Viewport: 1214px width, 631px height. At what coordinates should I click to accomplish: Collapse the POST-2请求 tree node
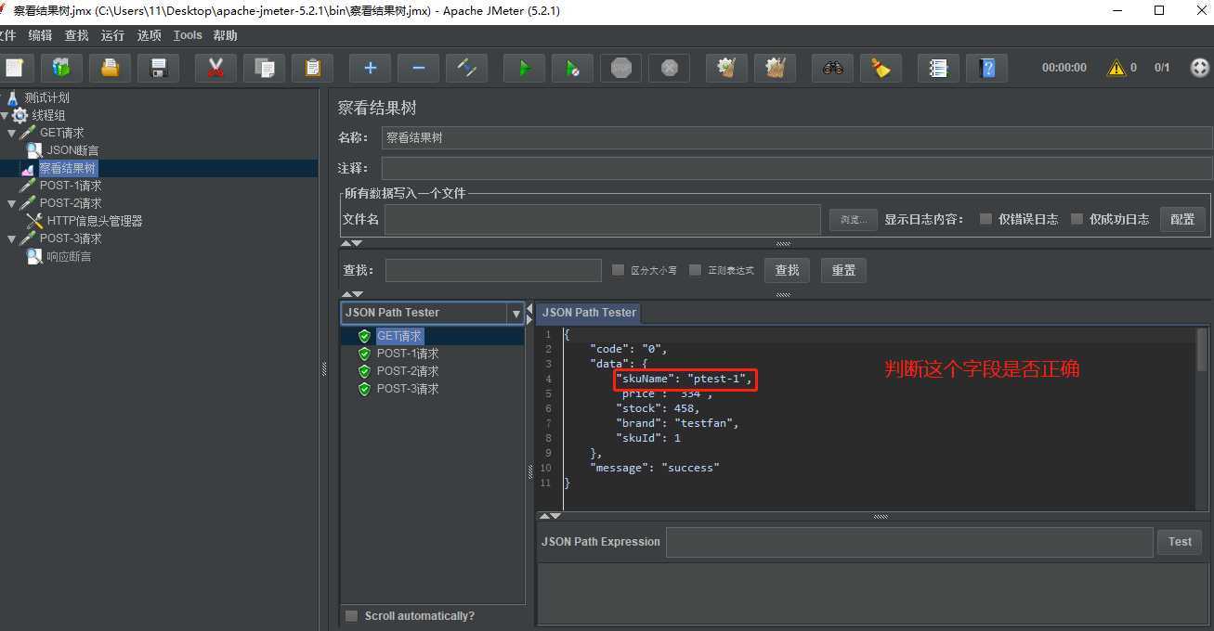pos(12,203)
